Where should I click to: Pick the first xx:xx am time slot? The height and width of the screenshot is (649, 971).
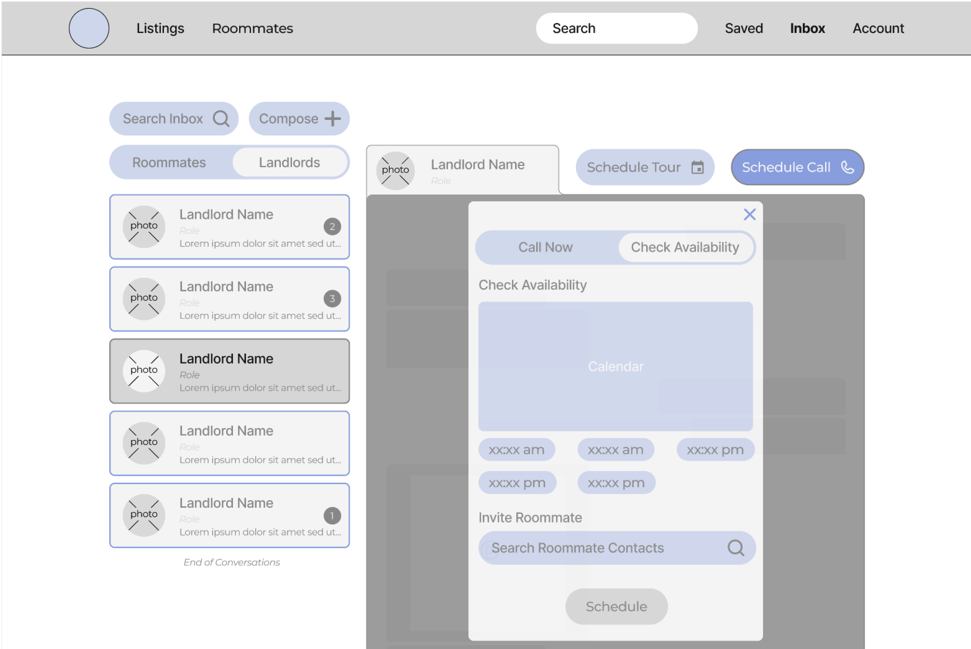[516, 449]
